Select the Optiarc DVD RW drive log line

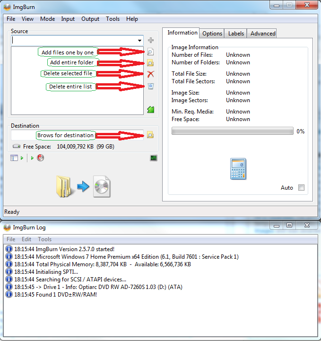click(x=98, y=287)
